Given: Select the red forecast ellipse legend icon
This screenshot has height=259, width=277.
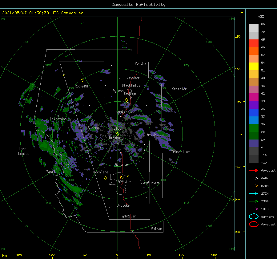Looking at the screenshot, I should coord(254,224).
